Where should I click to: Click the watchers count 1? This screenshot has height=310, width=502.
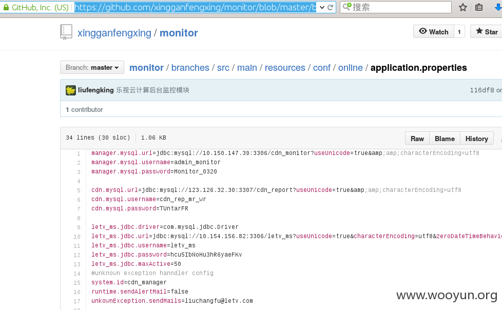coord(459,32)
